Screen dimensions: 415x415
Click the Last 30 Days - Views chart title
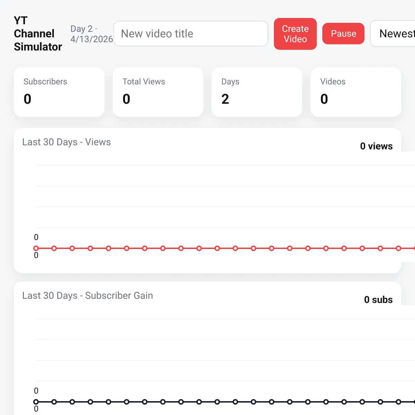click(x=66, y=142)
